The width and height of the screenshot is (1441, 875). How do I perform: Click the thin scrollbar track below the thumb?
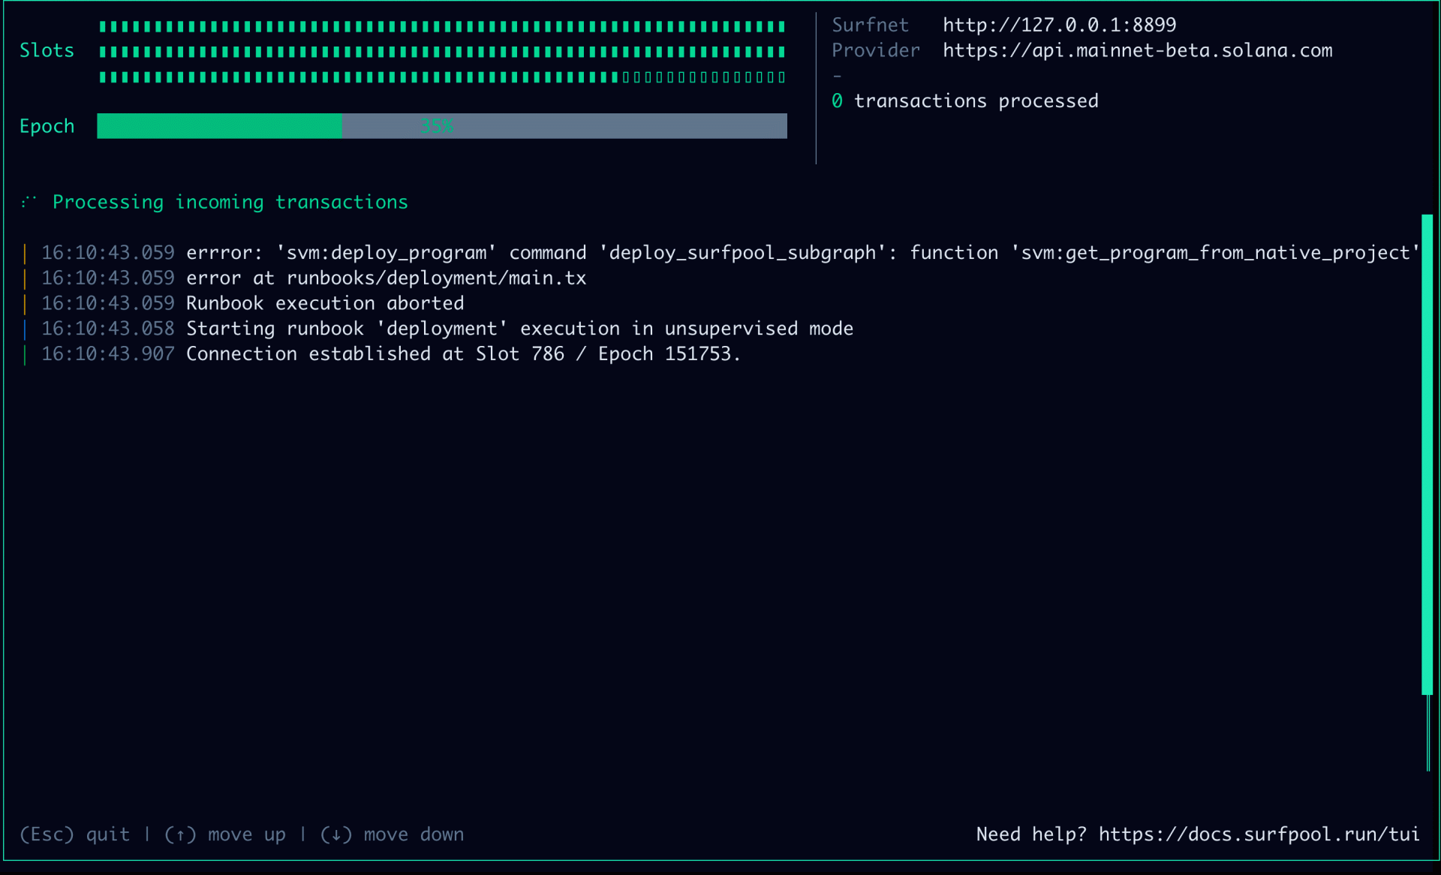pos(1428,732)
